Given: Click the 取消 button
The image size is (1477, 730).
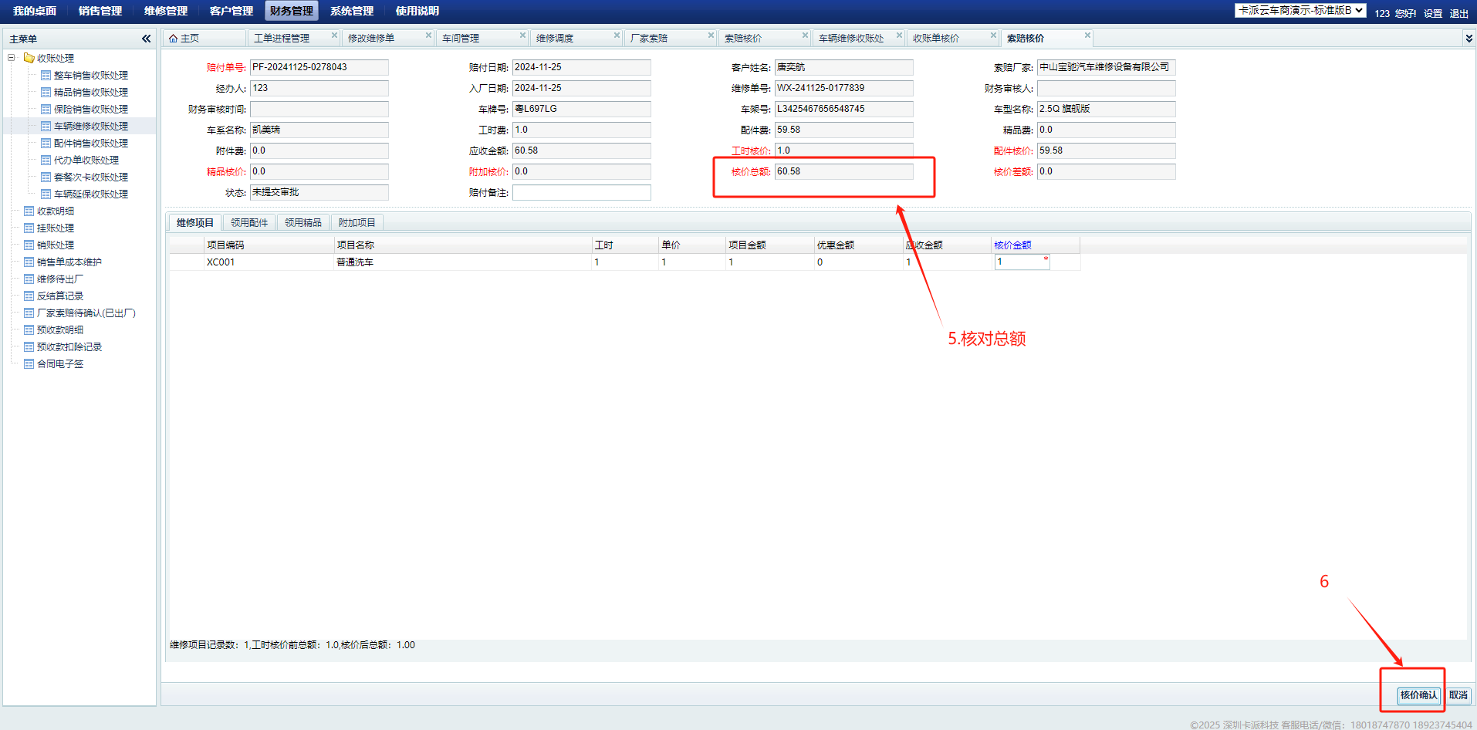Looking at the screenshot, I should click(1458, 695).
